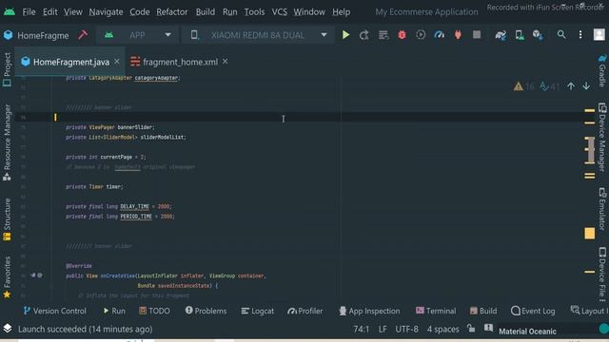Close the HomeFragment.java tab

click(x=117, y=62)
